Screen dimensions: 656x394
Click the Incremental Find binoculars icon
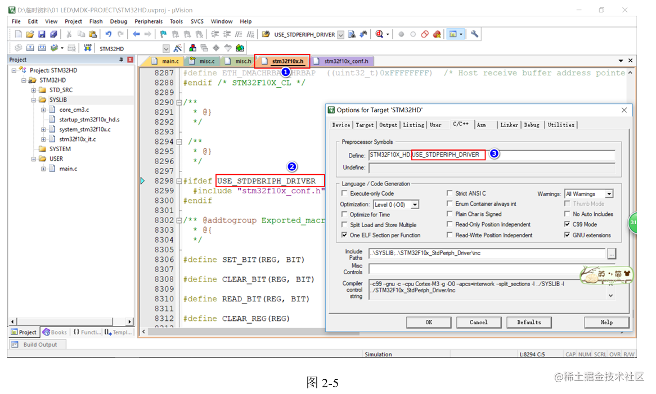click(363, 34)
